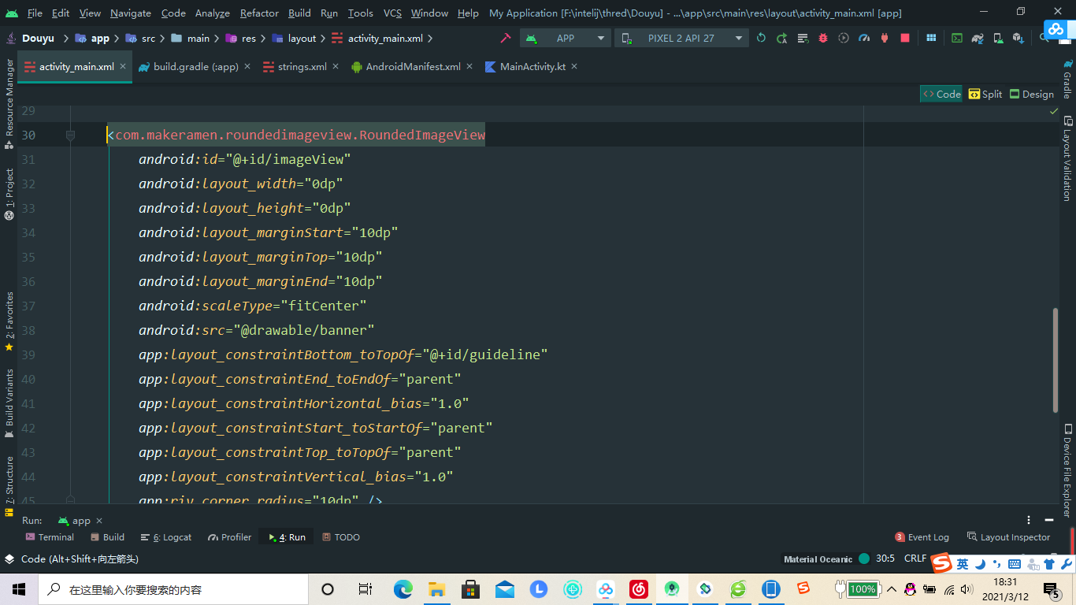Click the 'layout' breadcrumb folder

[x=294, y=38]
